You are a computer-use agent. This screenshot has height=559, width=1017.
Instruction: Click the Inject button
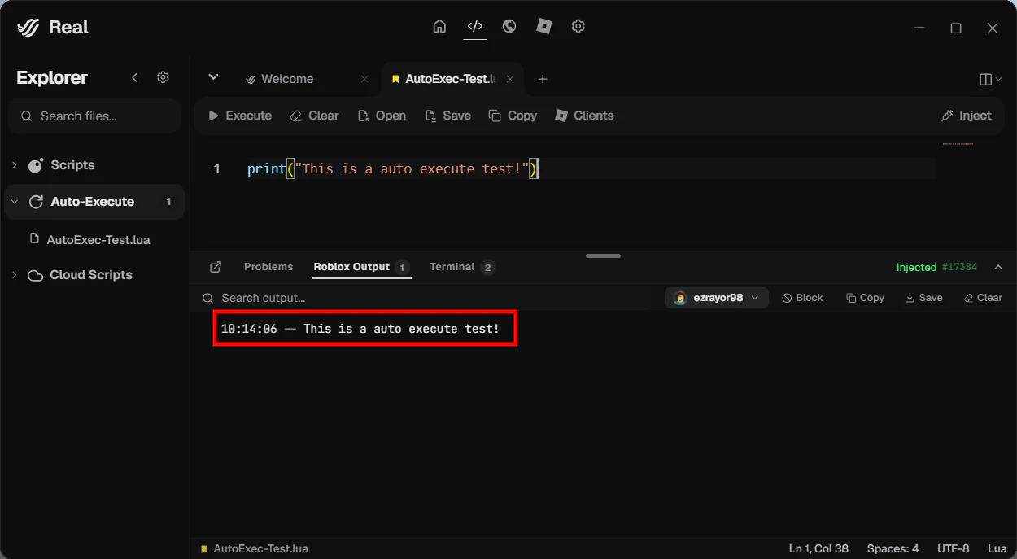(x=967, y=116)
